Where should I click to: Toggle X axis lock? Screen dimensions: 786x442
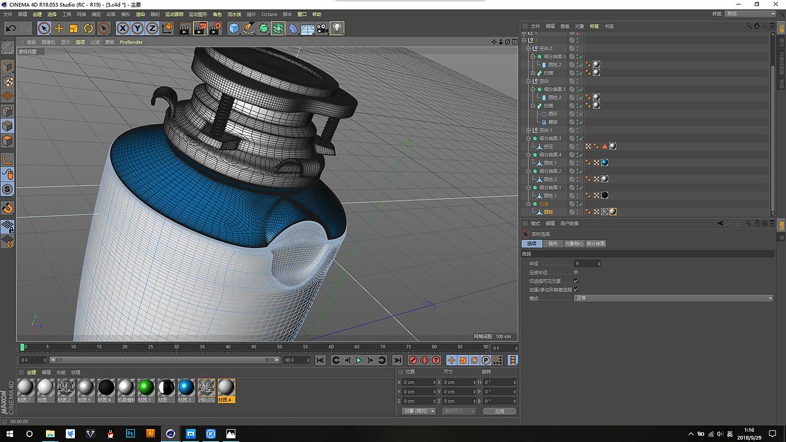(x=123, y=28)
